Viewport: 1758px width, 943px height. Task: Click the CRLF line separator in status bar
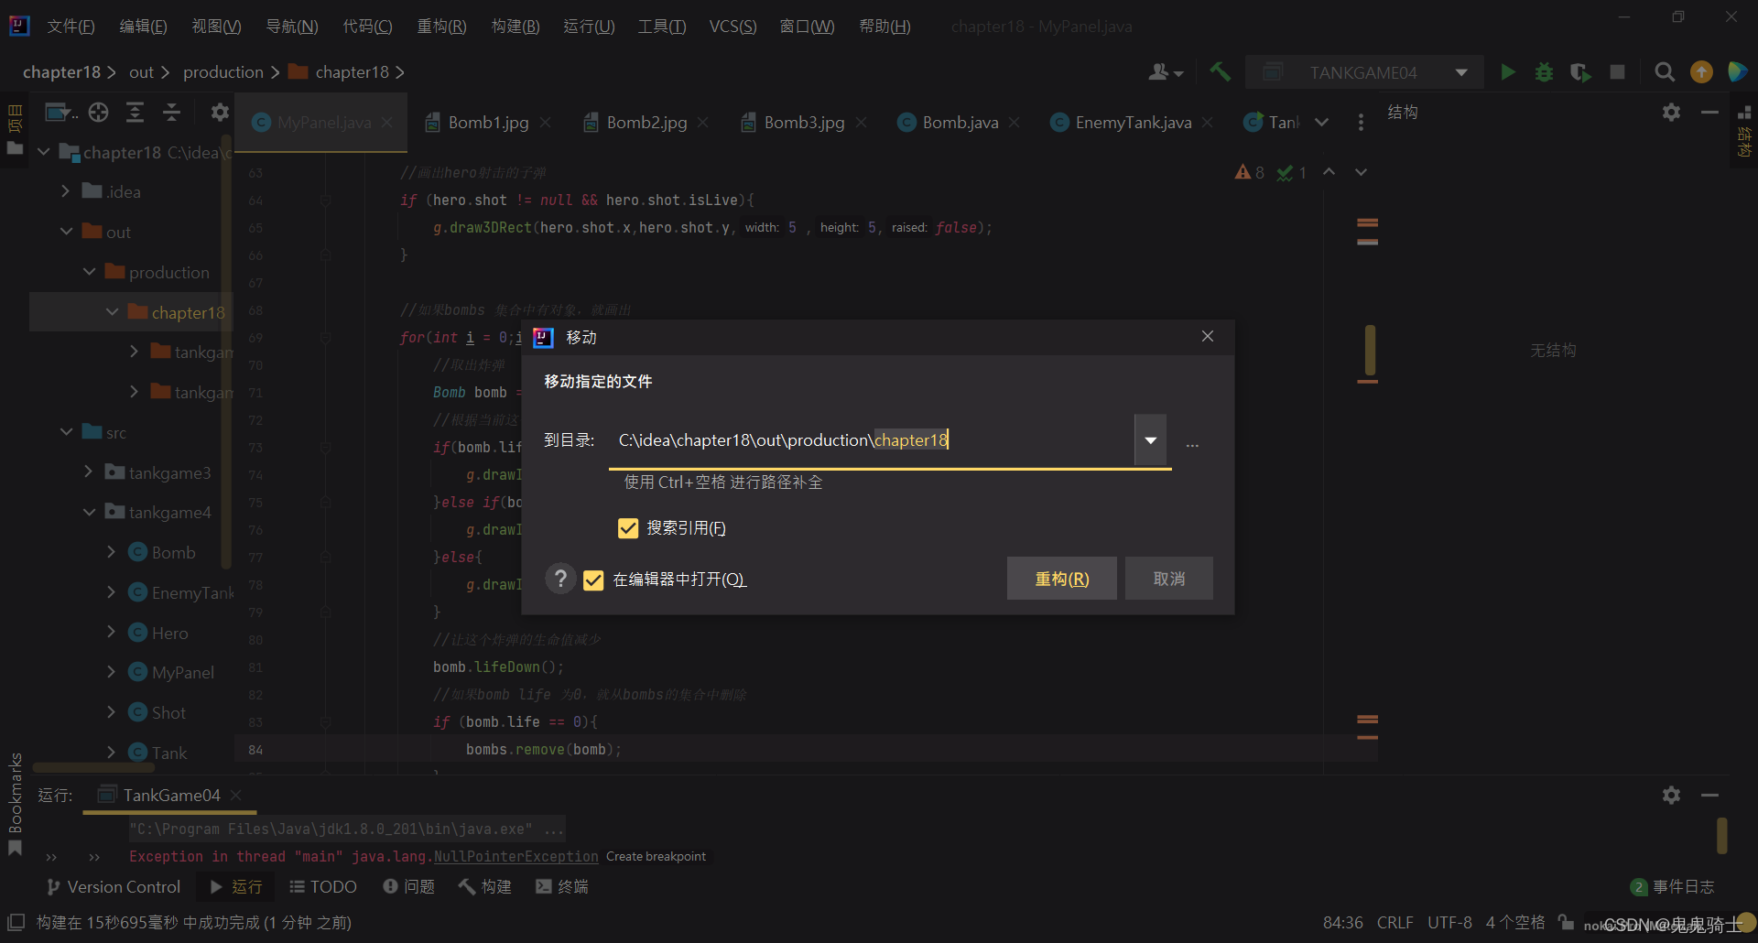1394,922
